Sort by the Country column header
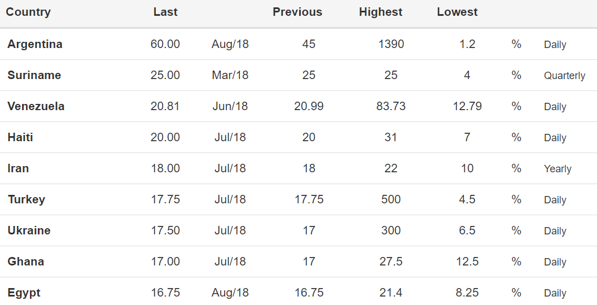 point(28,12)
